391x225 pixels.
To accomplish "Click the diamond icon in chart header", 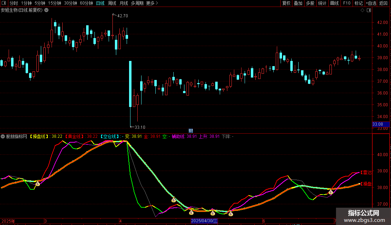I will pyautogui.click(x=362, y=10).
